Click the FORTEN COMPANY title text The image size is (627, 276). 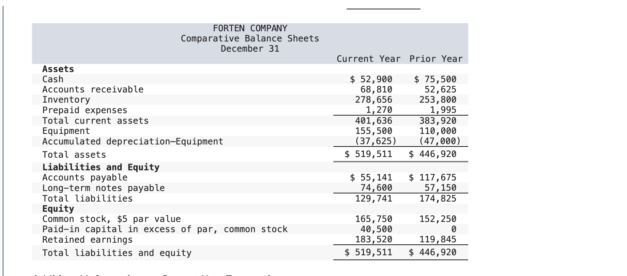click(250, 28)
